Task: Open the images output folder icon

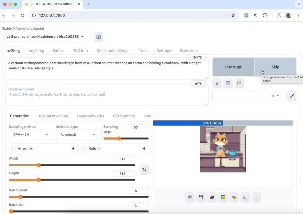Action: tap(190, 197)
